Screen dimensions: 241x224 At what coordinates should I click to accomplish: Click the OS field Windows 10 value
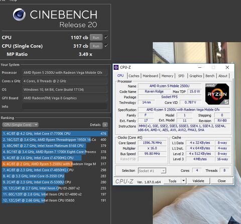[x=65, y=89]
